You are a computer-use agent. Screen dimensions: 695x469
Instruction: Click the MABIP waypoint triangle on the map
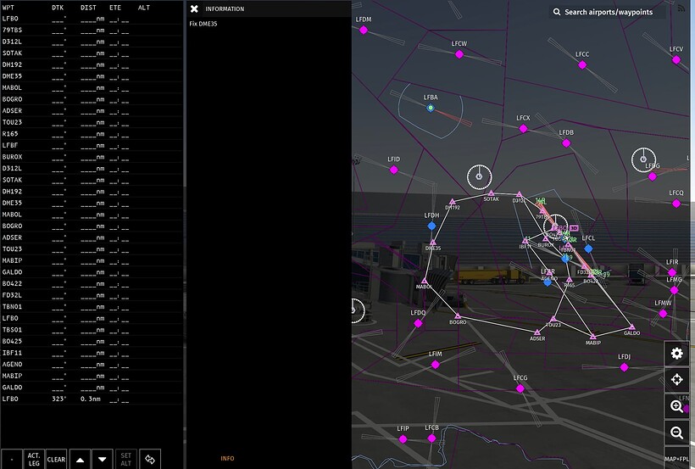tap(592, 337)
